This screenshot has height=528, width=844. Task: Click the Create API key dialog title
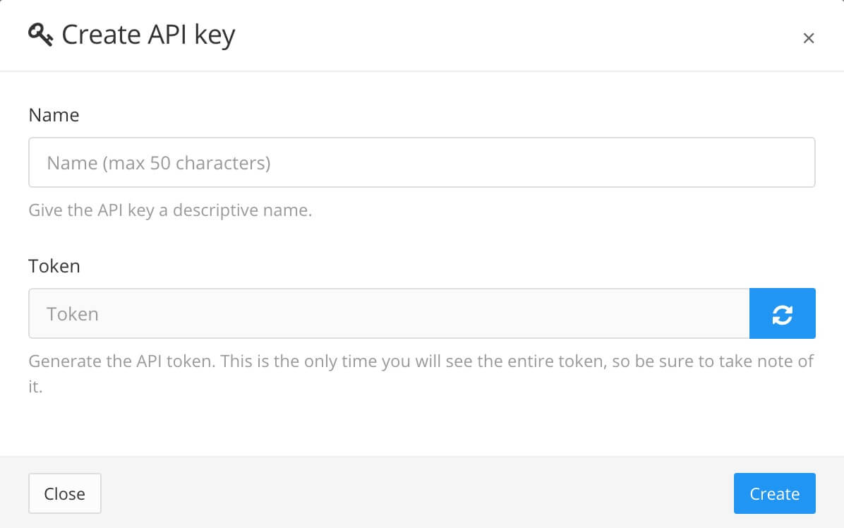click(150, 34)
